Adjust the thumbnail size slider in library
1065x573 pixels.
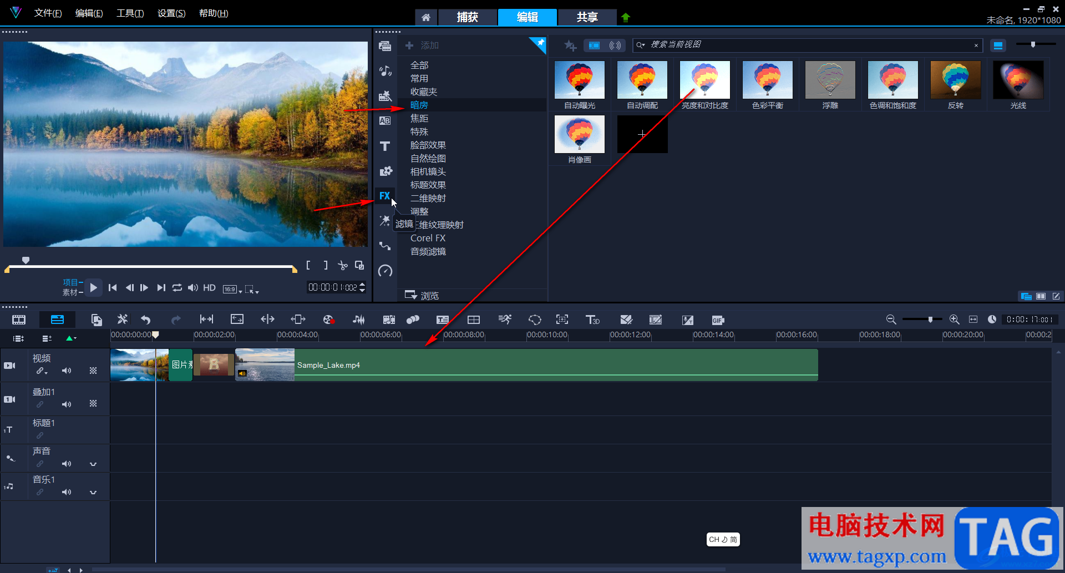click(x=1033, y=44)
